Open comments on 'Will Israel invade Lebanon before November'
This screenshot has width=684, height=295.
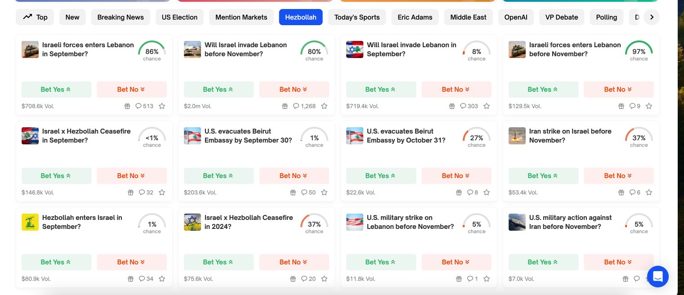304,106
